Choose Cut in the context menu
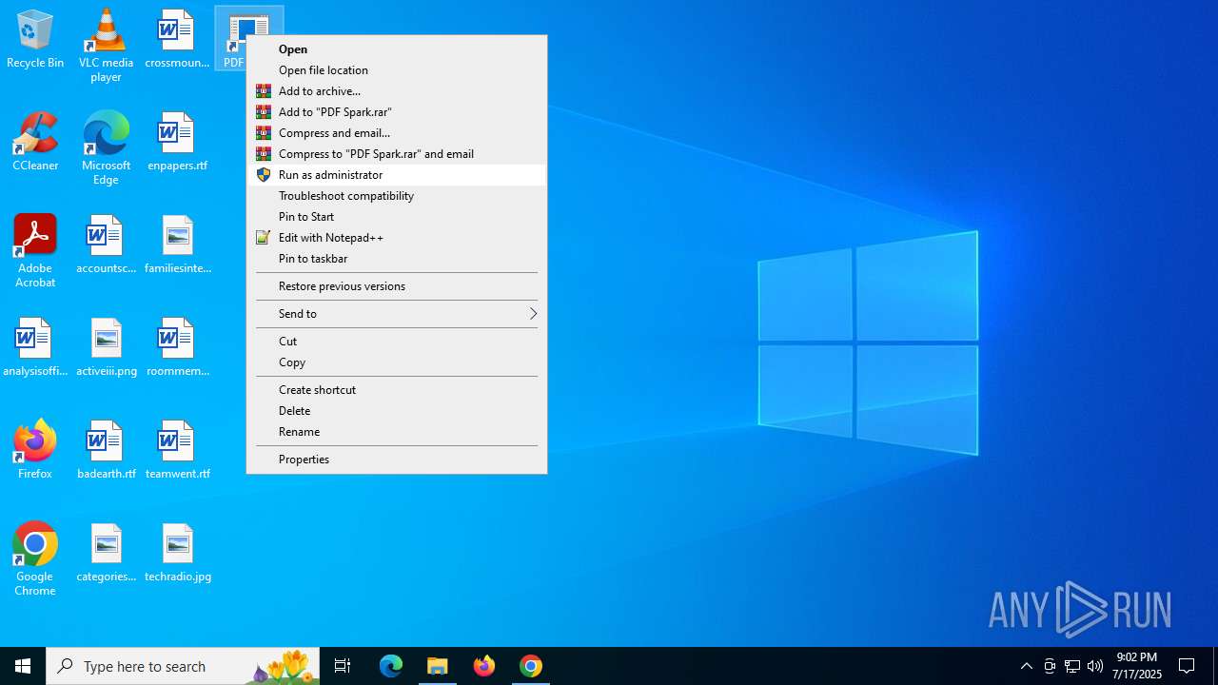 pyautogui.click(x=396, y=342)
